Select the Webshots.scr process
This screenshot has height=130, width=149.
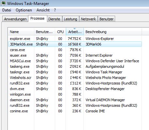point(75,78)
